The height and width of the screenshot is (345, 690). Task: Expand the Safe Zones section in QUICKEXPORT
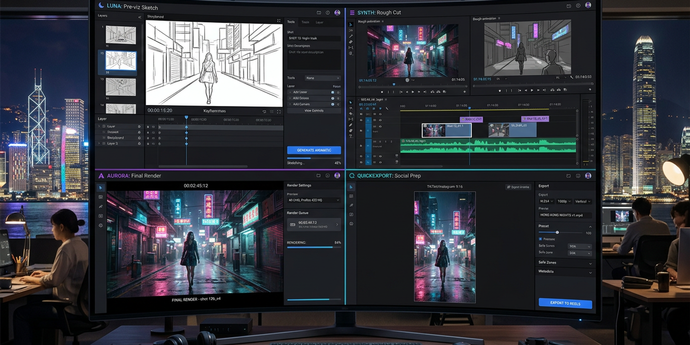[x=590, y=263]
